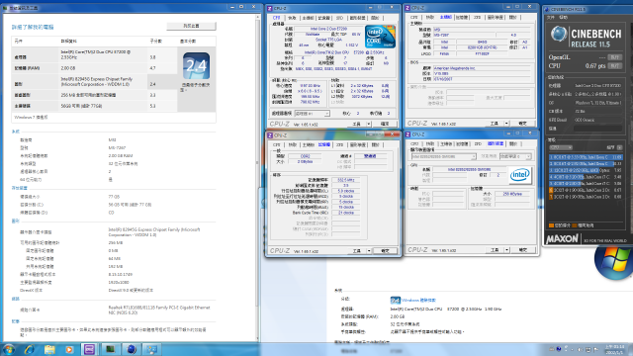The image size is (633, 356).
Task: Click OK button in CPU-Z CPU window
Action: point(385,124)
